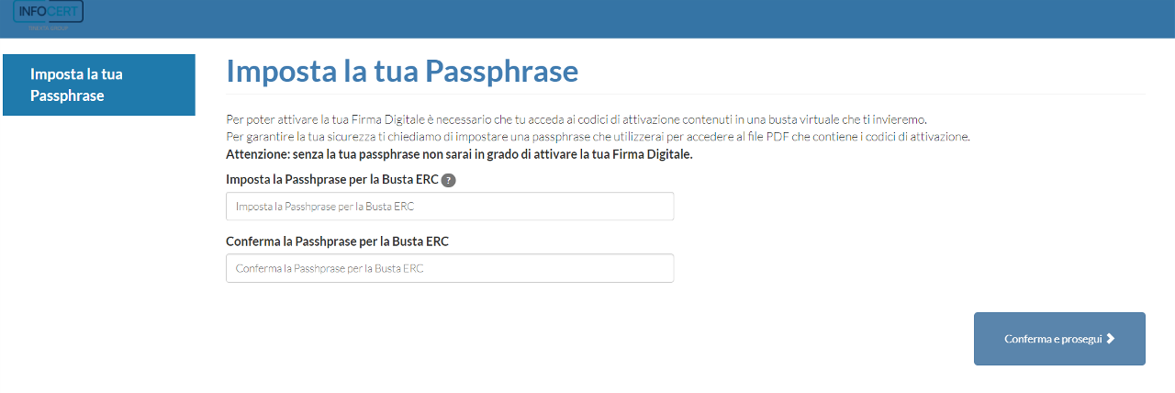The width and height of the screenshot is (1175, 393).
Task: Click the question mark help icon
Action: pos(448,180)
